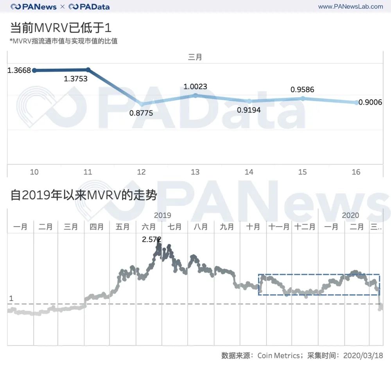
Task: Click the 1 value marker on the y-axis
Action: tap(11, 299)
